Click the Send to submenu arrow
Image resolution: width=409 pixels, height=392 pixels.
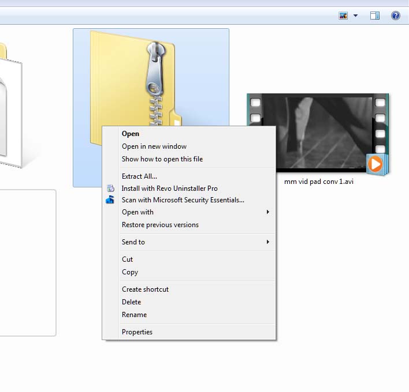tap(267, 242)
